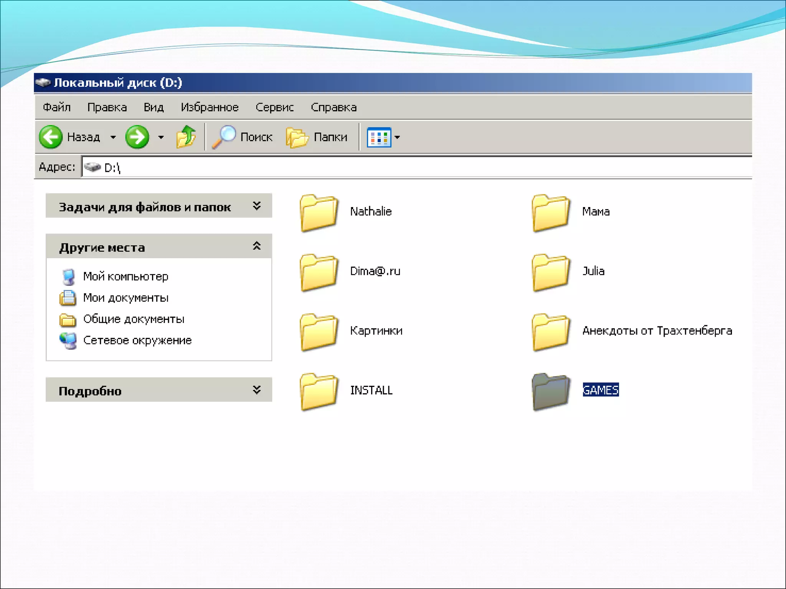Expand the Подробно details panel
This screenshot has height=589, width=786.
257,390
